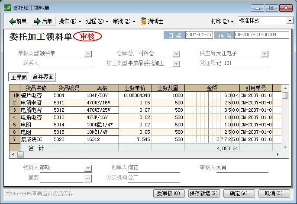Expand the 加工类型 dropdown arrow
Image resolution: width=297 pixels, height=204 pixels.
click(176, 64)
